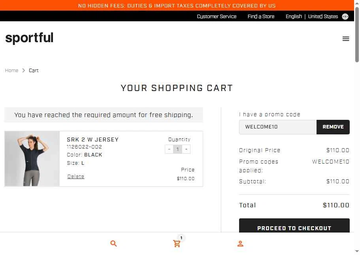Screen dimensions: 360x255
Task: Click the quantity value field
Action: click(178, 149)
